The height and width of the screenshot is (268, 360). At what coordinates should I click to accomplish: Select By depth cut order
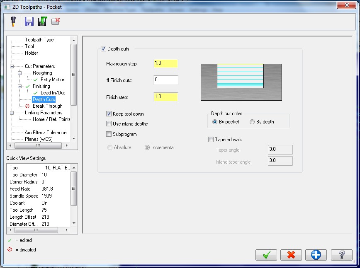tap(252, 122)
